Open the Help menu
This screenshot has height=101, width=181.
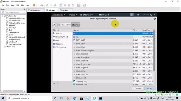pos(28,5)
